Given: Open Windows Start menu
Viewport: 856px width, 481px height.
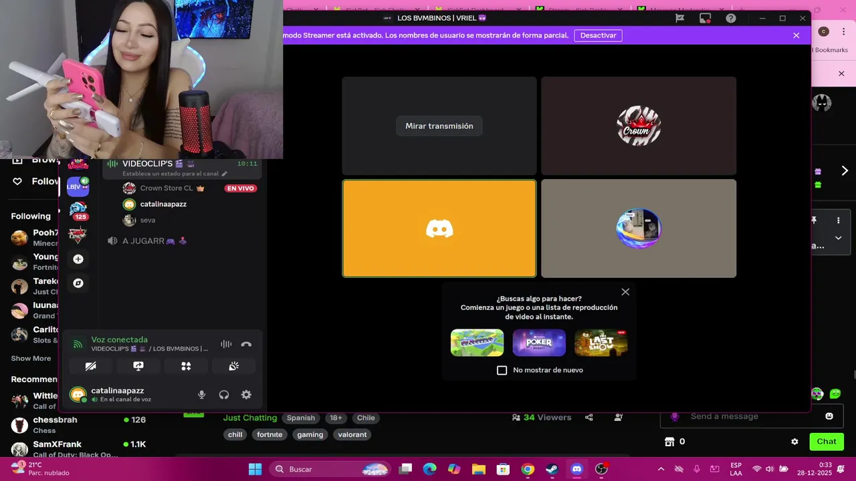Looking at the screenshot, I should click(x=255, y=469).
